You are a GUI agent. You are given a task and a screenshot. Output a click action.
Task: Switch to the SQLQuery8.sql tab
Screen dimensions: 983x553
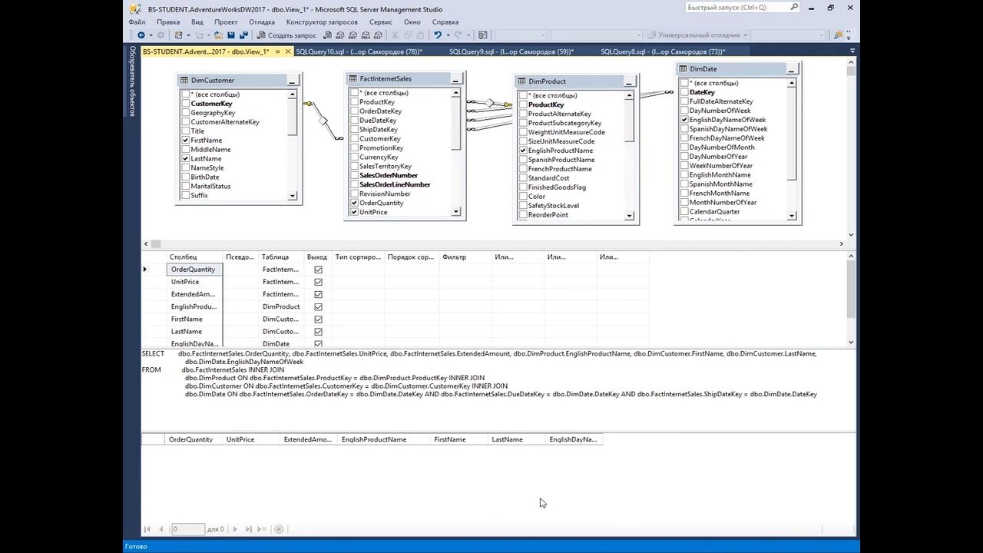(x=664, y=51)
